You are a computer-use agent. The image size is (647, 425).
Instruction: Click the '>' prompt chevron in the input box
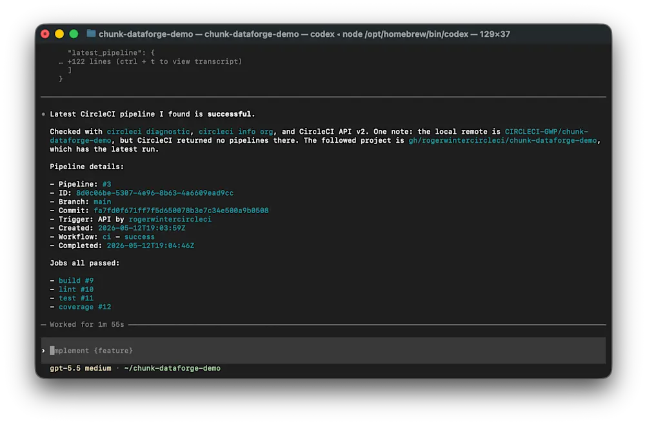[43, 351]
